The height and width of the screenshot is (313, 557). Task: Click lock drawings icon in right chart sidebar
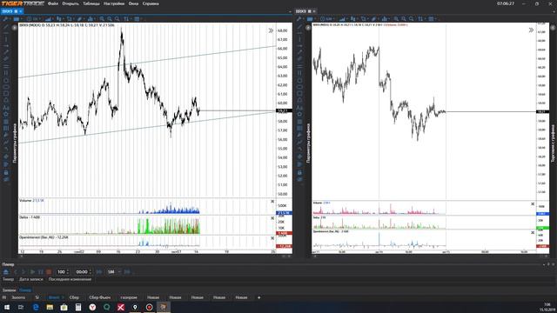coord(299,172)
